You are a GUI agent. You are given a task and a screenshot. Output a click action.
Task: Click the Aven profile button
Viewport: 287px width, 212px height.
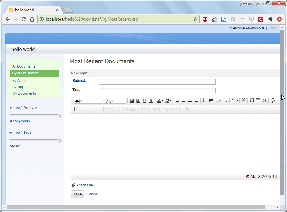(246, 3)
